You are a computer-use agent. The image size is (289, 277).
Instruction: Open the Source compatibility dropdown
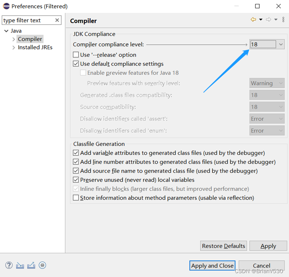click(267, 107)
